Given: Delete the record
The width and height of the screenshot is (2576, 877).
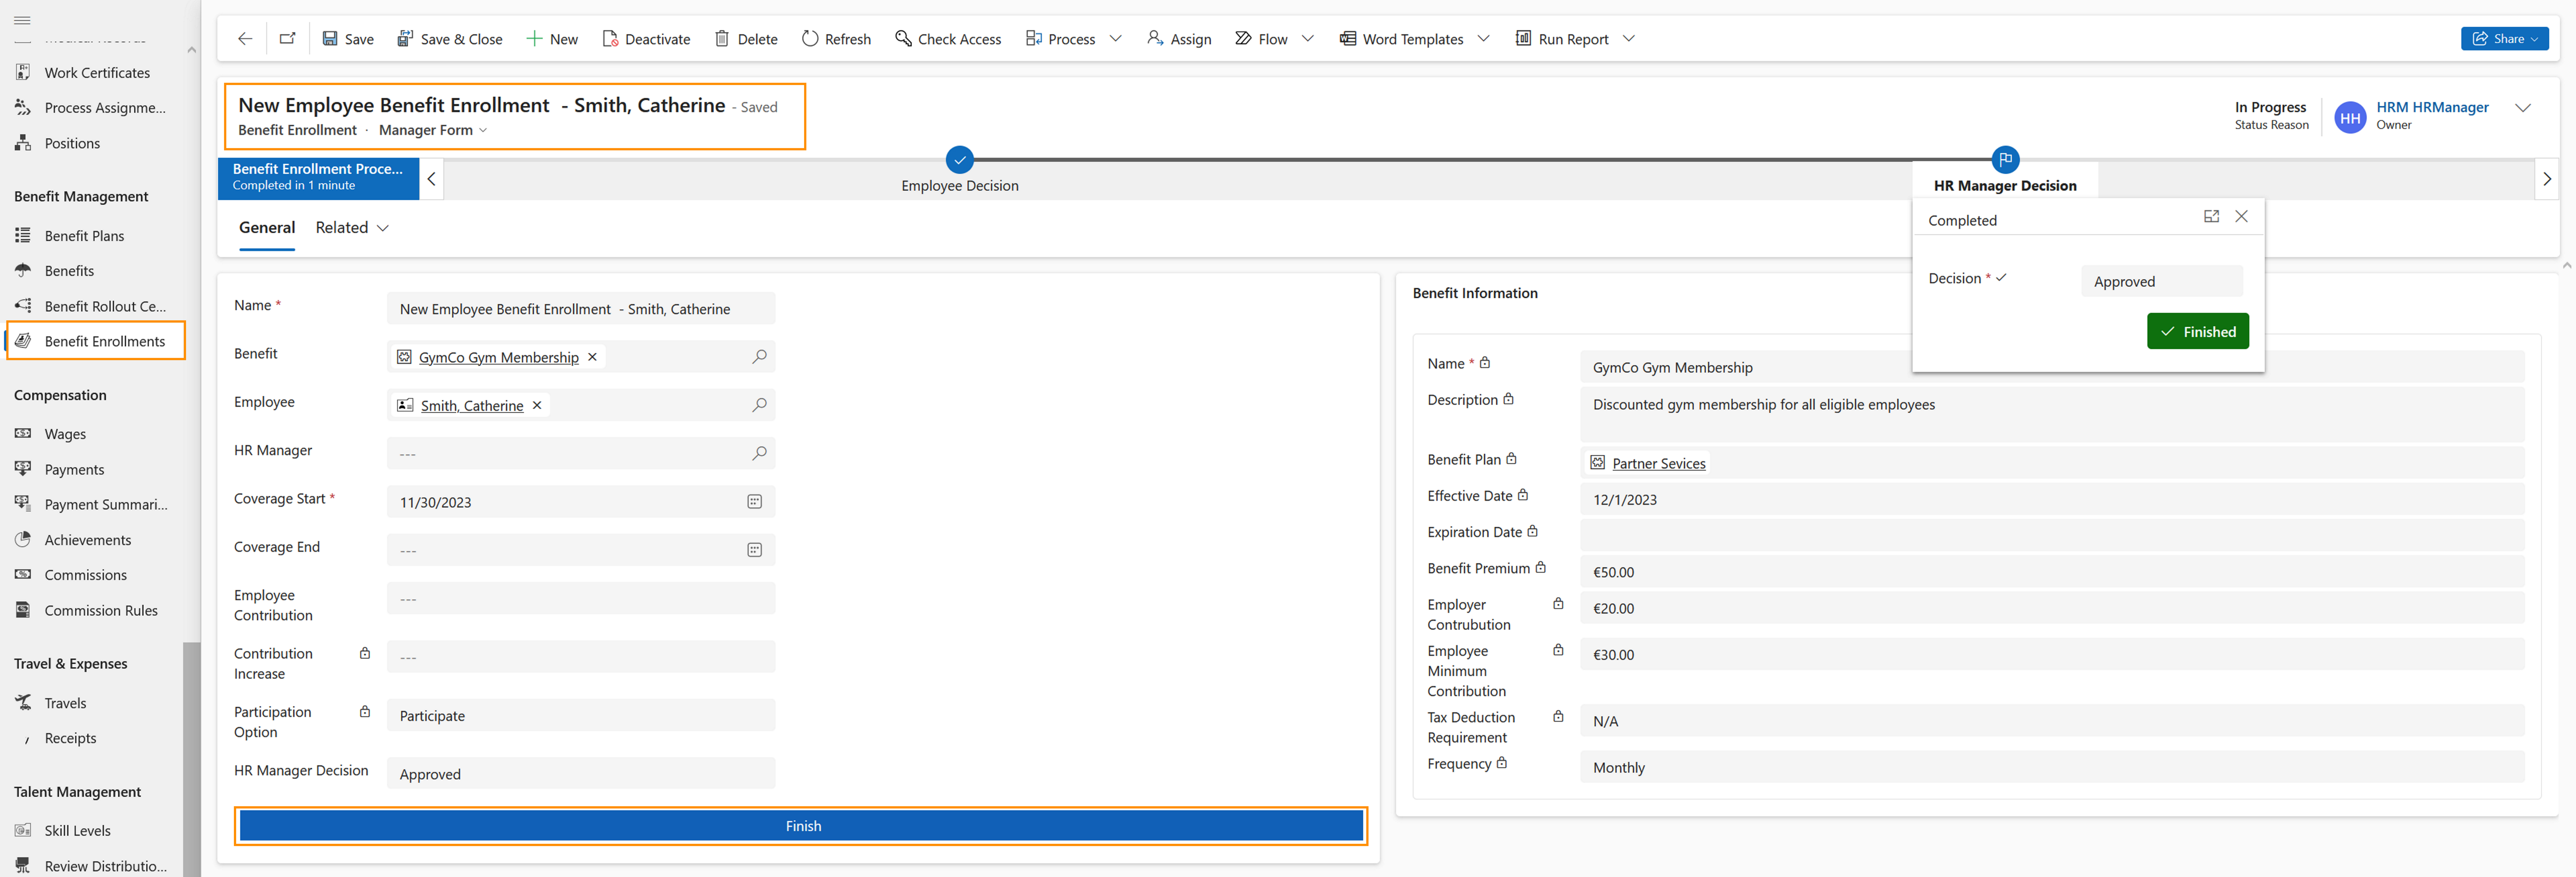Looking at the screenshot, I should tap(746, 39).
